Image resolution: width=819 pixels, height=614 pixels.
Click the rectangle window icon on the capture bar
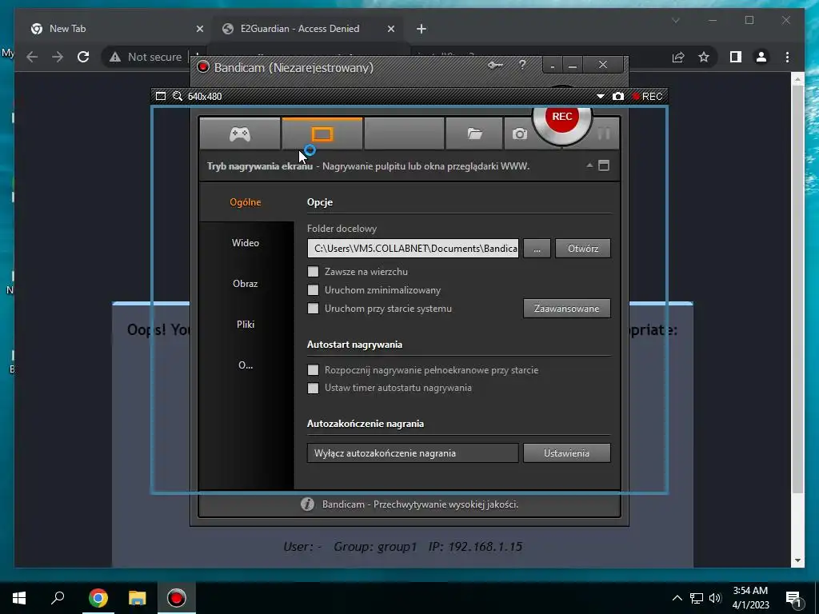click(161, 96)
